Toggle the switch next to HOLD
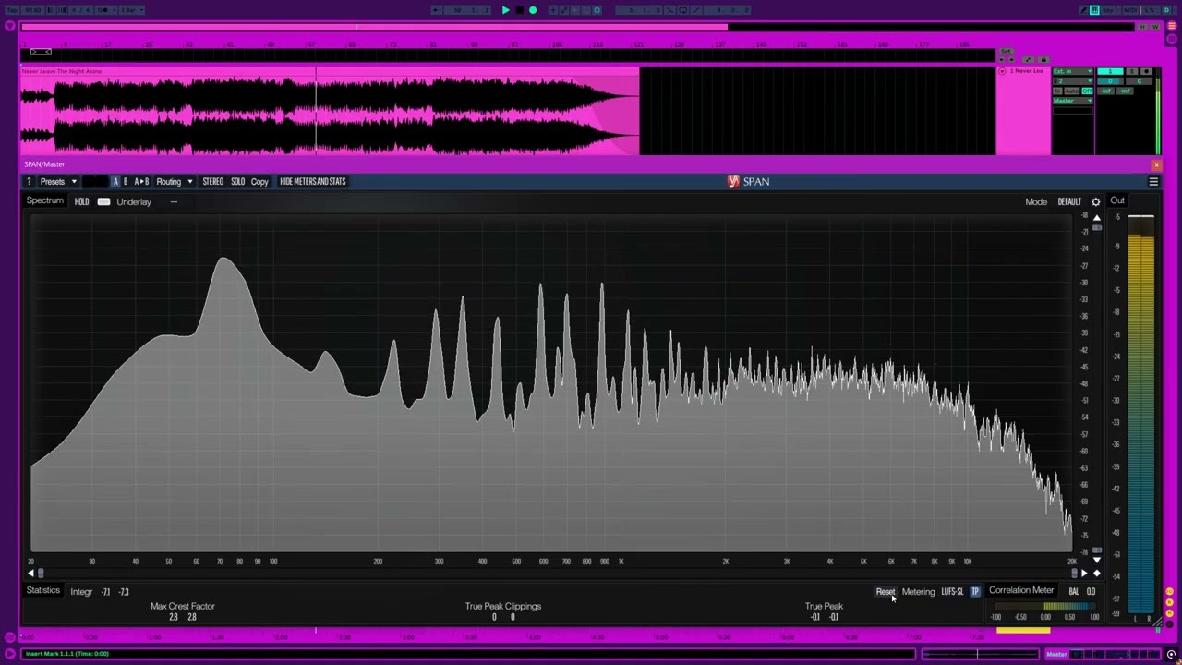The height and width of the screenshot is (665, 1182). pos(103,201)
